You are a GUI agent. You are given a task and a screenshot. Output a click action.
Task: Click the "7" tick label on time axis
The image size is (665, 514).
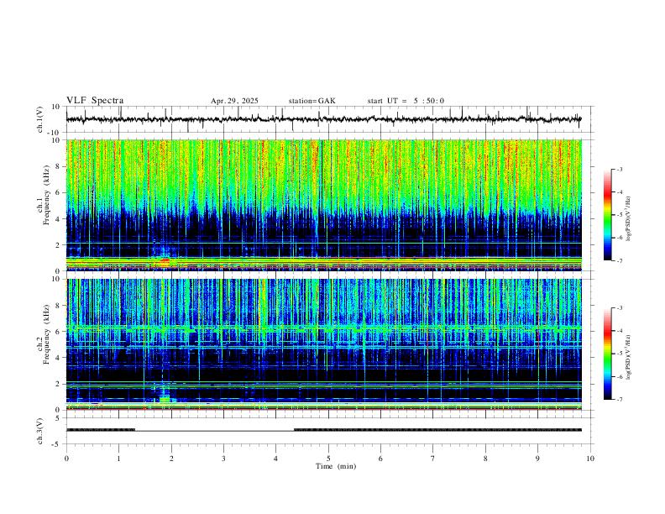point(433,459)
